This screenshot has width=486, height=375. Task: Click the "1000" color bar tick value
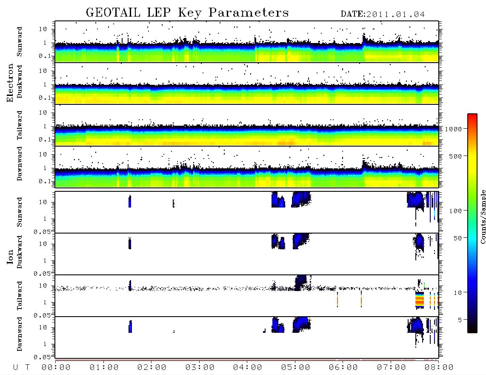(x=453, y=129)
